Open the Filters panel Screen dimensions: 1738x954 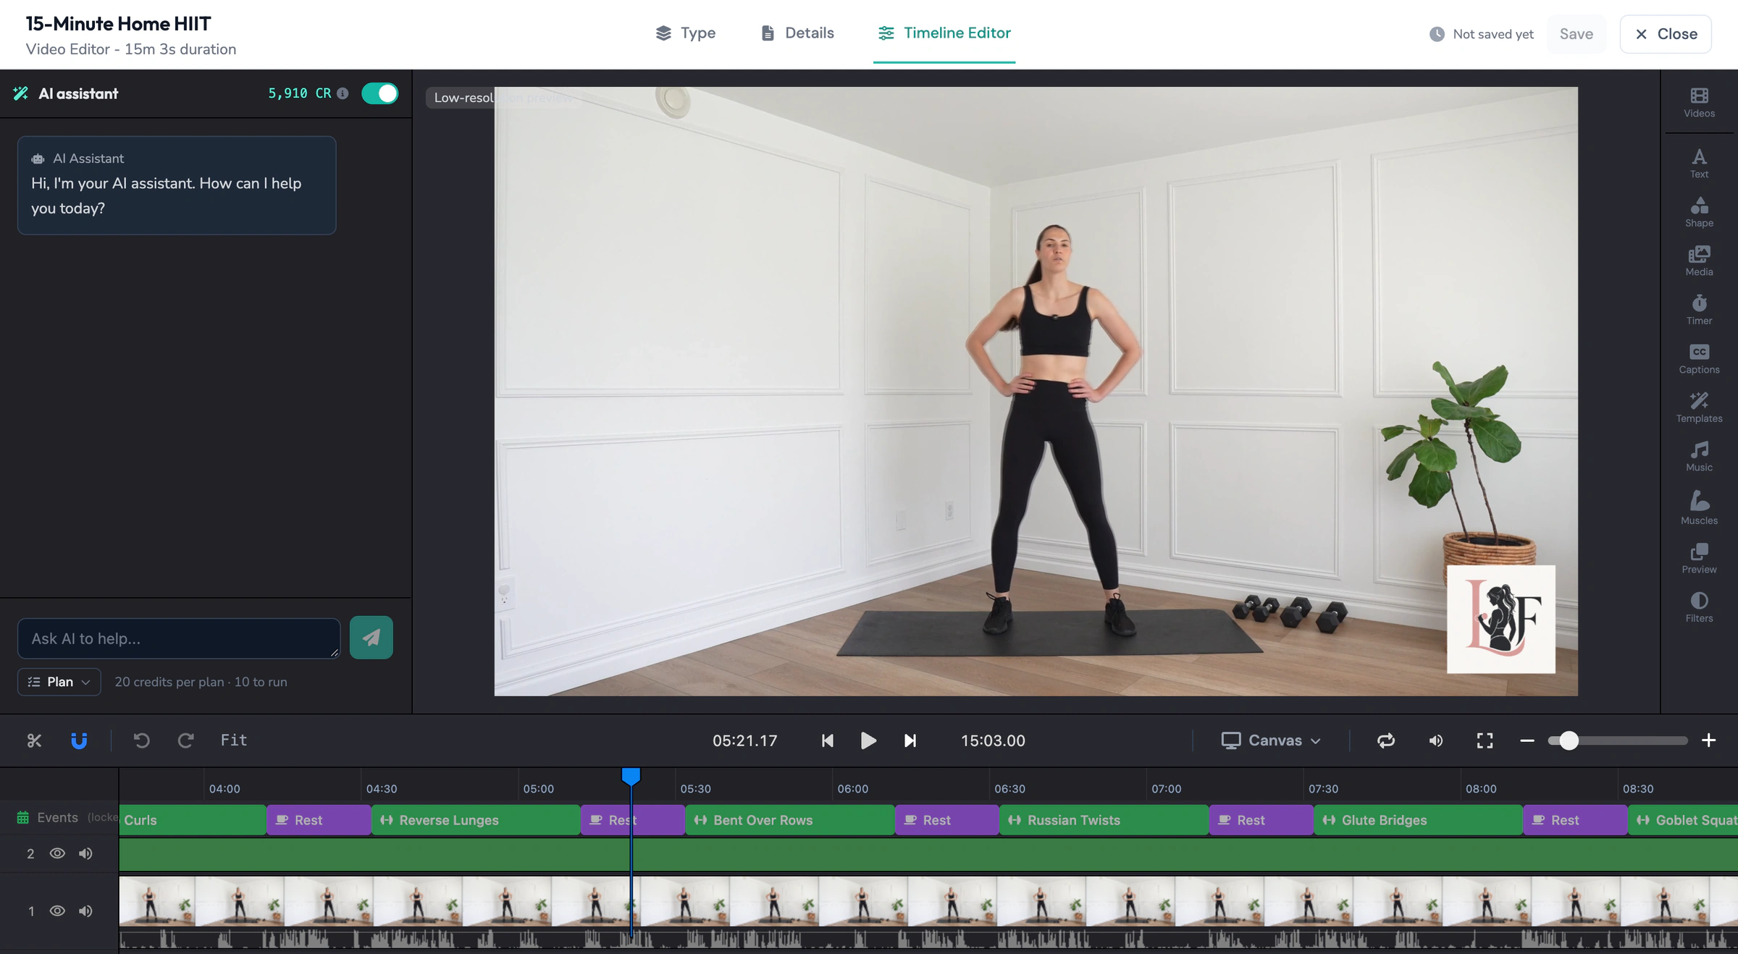(x=1699, y=607)
